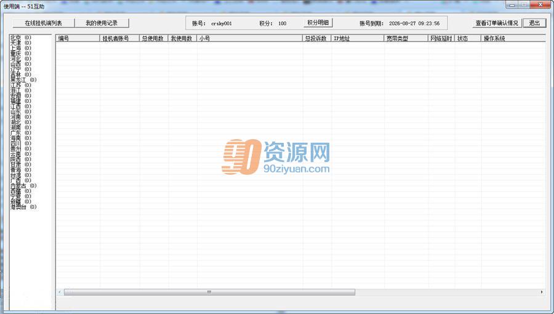Select 黑龙江 (0) in region list
Image resolution: width=554 pixels, height=314 pixels.
pos(23,80)
